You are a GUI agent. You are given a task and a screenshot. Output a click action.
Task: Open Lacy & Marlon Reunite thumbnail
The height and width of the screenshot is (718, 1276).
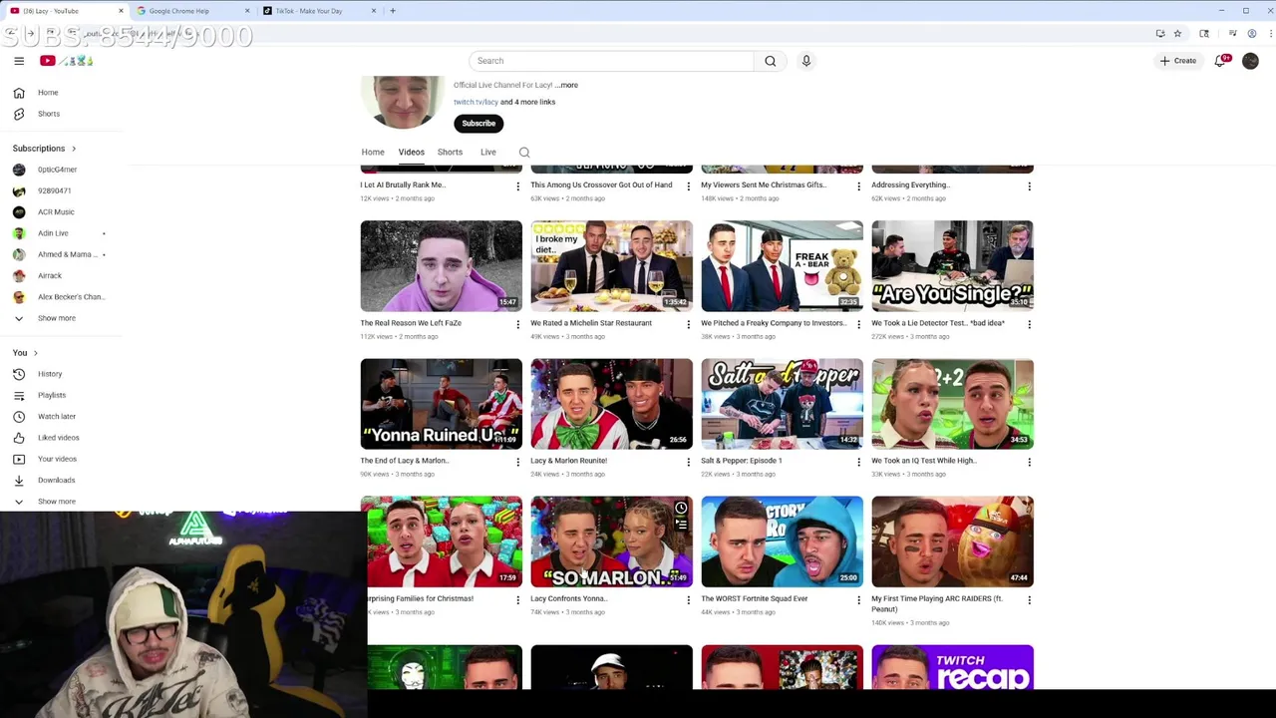(x=611, y=404)
